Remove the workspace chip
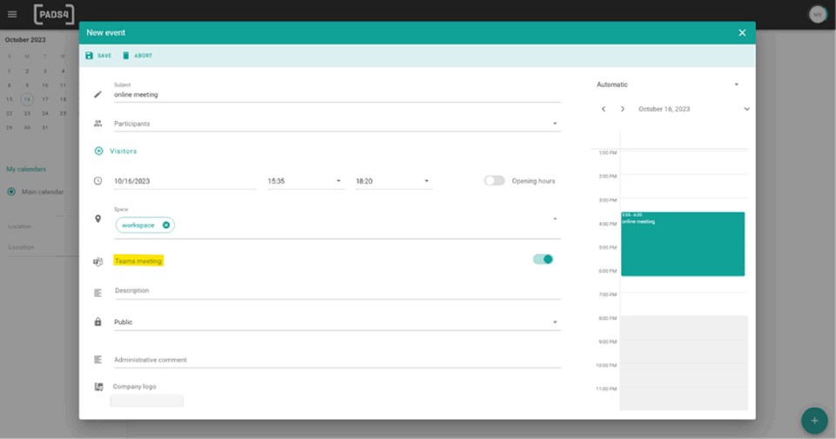This screenshot has height=439, width=836. click(165, 225)
